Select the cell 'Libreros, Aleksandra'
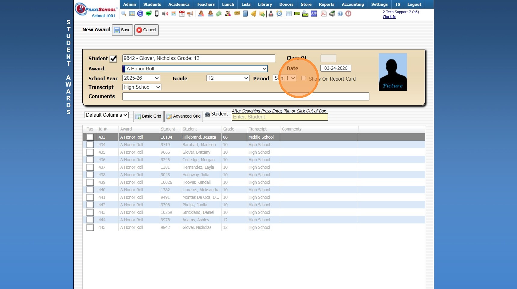 pyautogui.click(x=201, y=190)
